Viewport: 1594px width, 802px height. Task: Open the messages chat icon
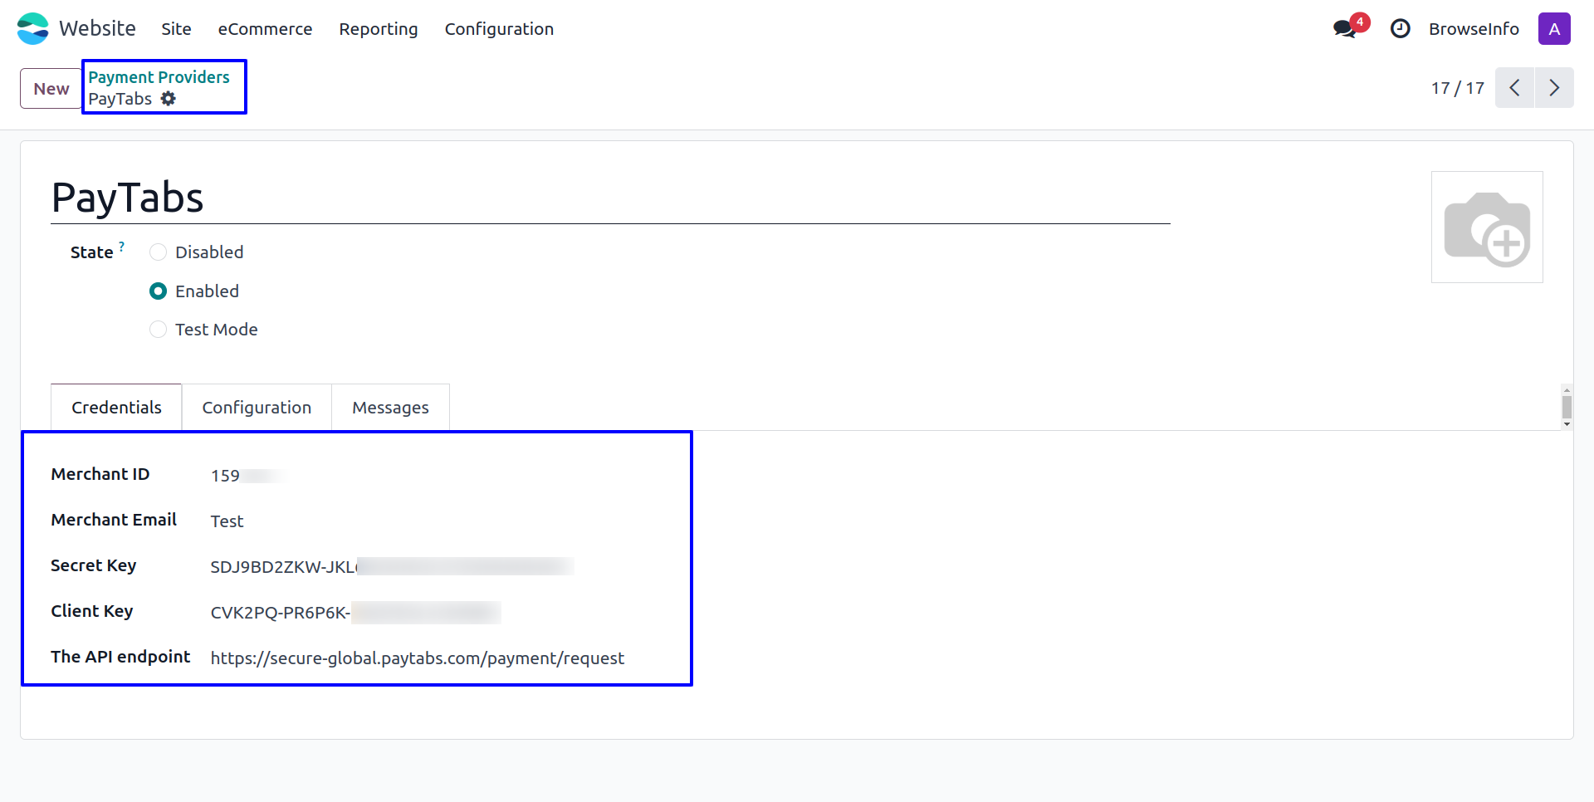[1344, 29]
